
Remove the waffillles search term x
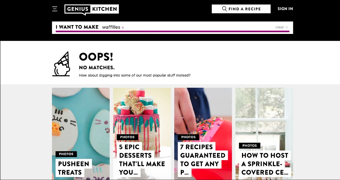pyautogui.click(x=123, y=27)
